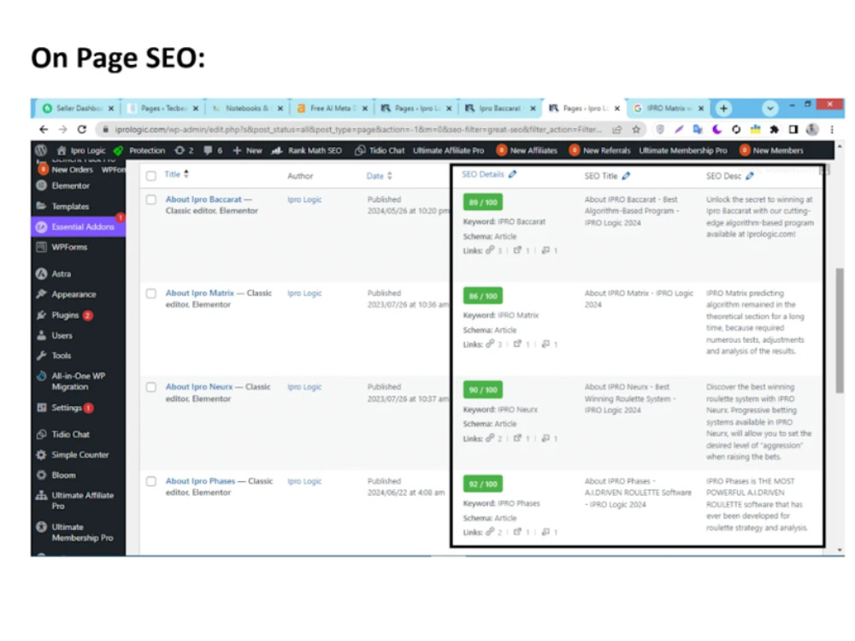855x641 pixels.
Task: Open Appearance in the sidebar
Action: (x=74, y=294)
